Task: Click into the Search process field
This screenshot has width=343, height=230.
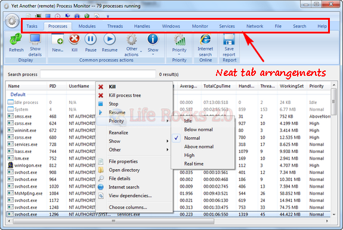Action: pyautogui.click(x=98, y=74)
